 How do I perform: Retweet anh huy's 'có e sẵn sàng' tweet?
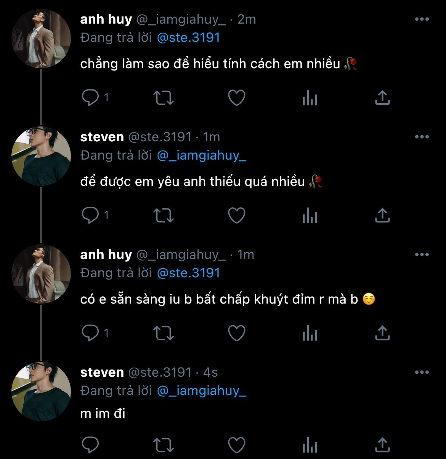[164, 333]
